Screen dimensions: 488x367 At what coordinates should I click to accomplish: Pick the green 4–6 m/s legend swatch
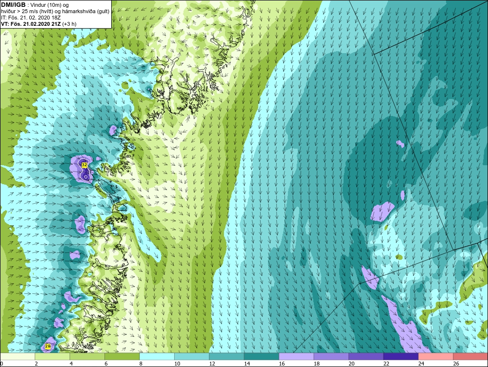coord(87,356)
